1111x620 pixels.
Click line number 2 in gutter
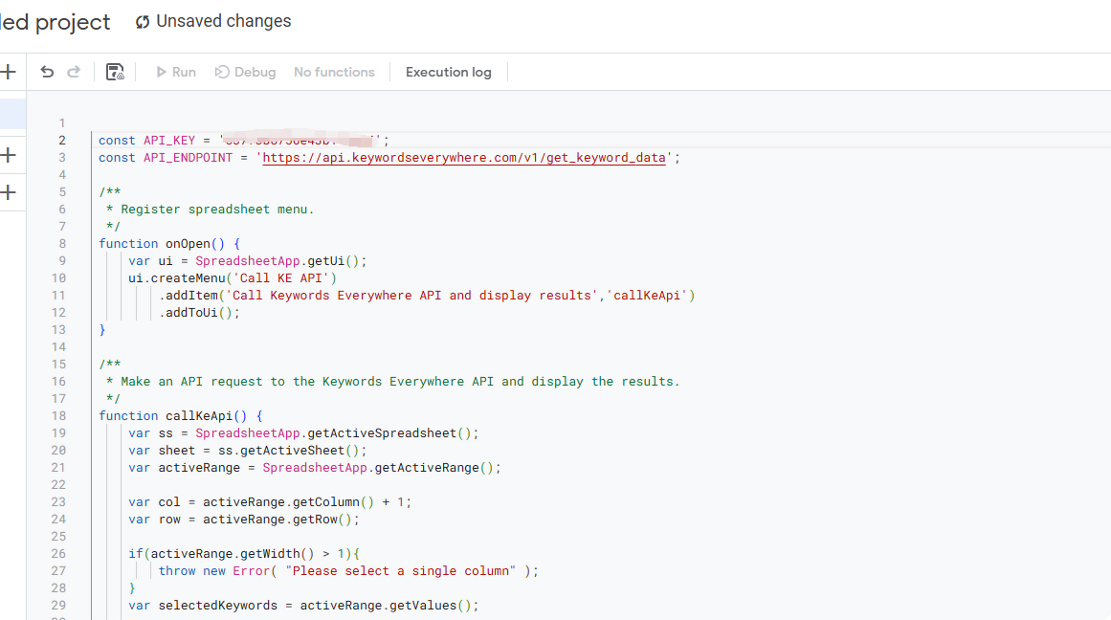(62, 141)
